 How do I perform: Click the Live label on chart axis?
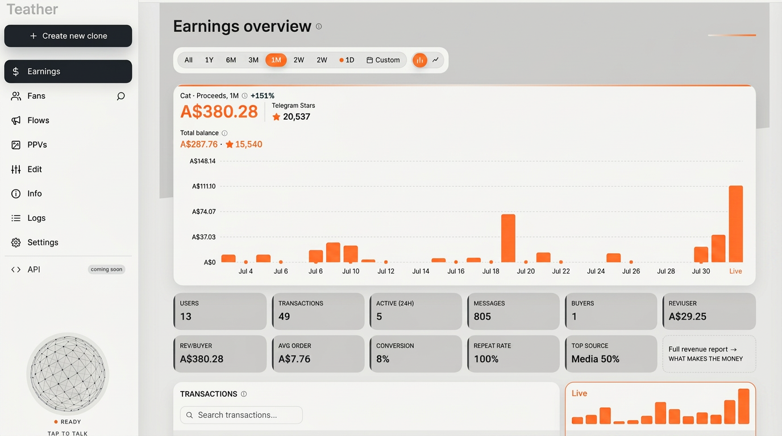pyautogui.click(x=736, y=271)
